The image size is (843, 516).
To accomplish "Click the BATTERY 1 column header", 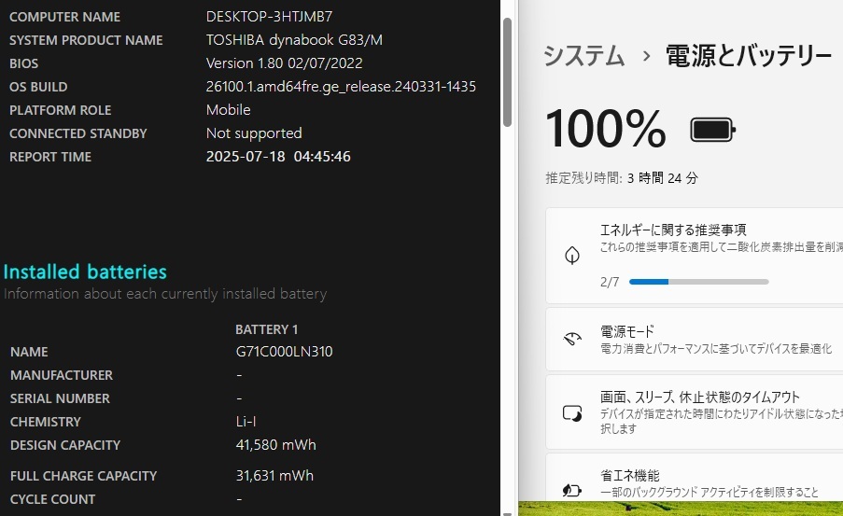I will [267, 329].
